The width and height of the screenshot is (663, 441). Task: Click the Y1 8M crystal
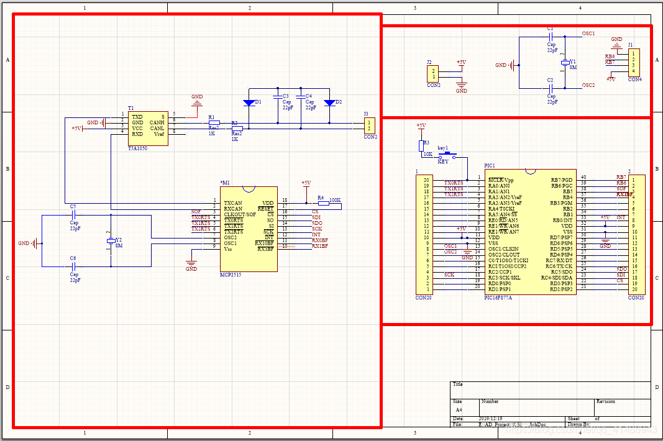(x=565, y=63)
